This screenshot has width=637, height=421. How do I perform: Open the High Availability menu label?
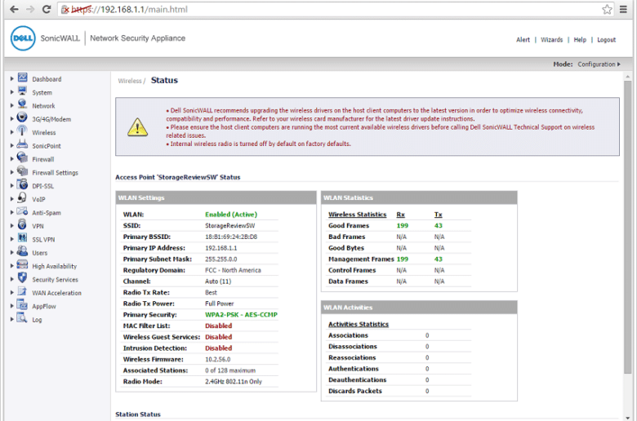[55, 266]
